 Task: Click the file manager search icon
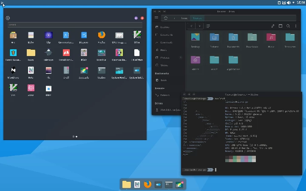point(288,26)
